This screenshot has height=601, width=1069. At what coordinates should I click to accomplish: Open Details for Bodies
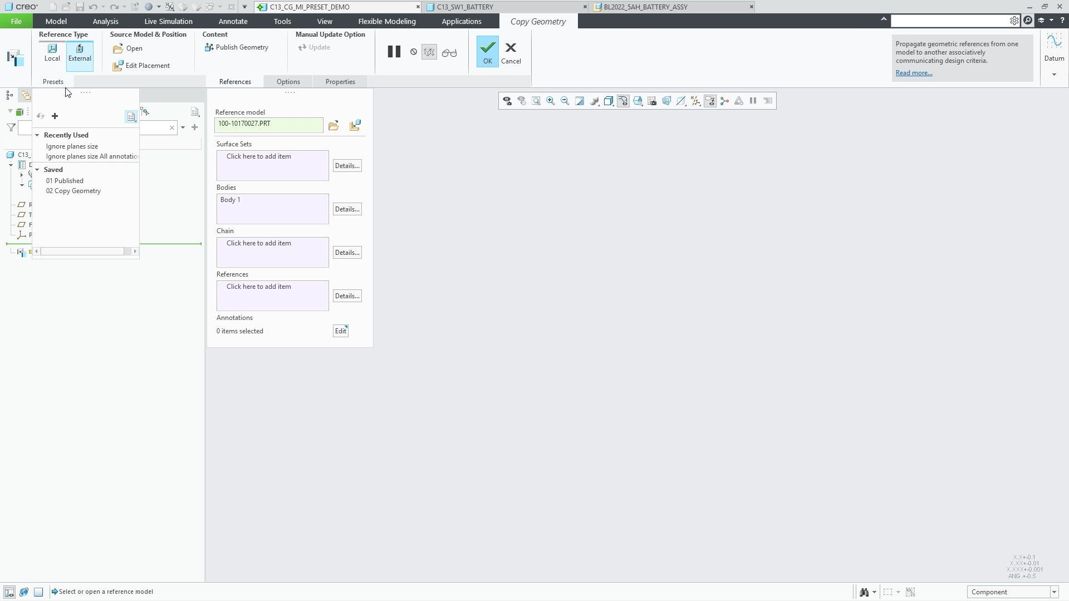coord(347,209)
